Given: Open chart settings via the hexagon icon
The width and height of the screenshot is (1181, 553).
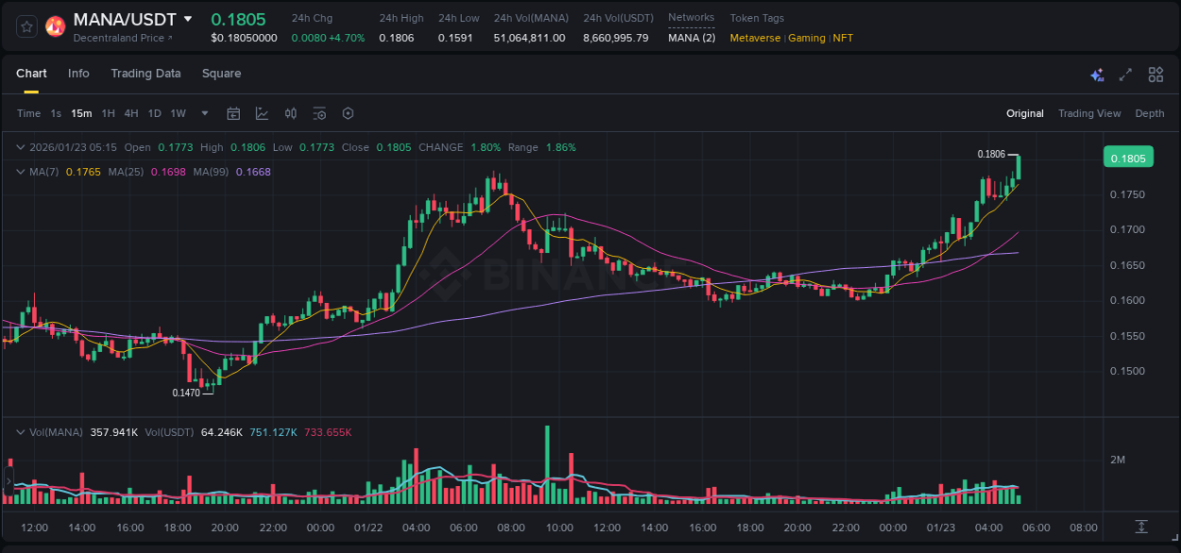Looking at the screenshot, I should click(x=348, y=113).
